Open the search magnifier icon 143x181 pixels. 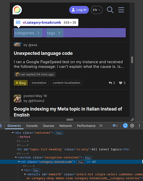[110, 10]
